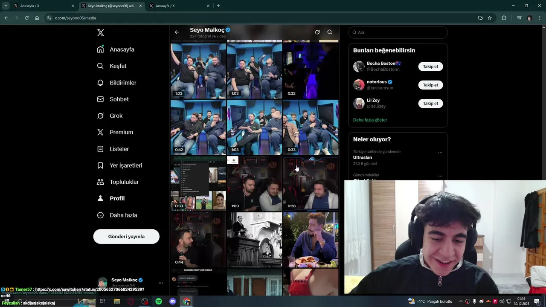Open Chrome profile avatar
Viewport: 546px width, 307px height.
[x=530, y=18]
